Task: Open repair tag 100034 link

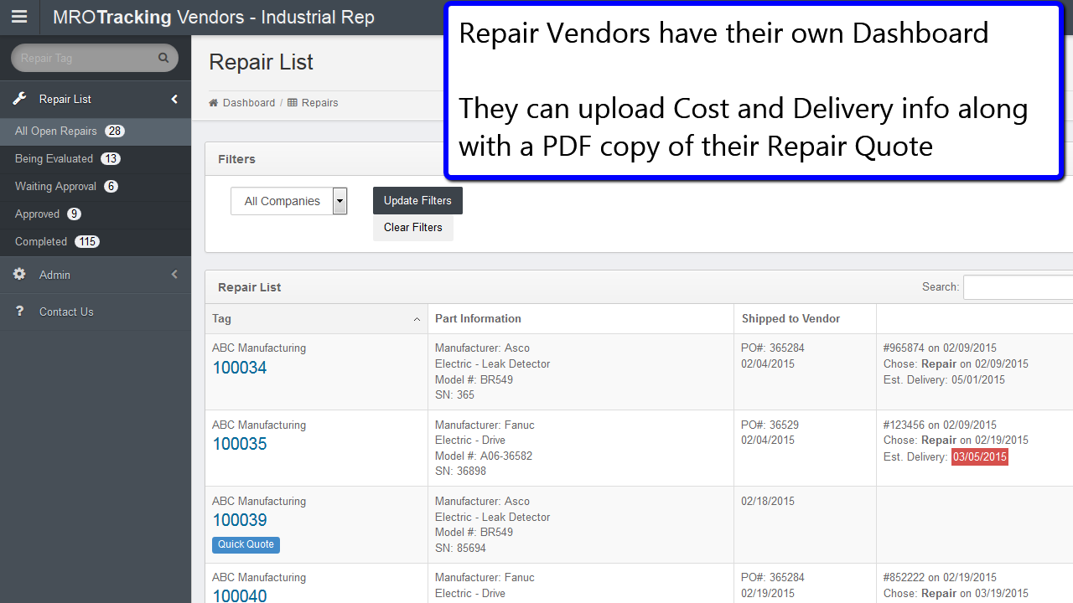Action: [240, 367]
